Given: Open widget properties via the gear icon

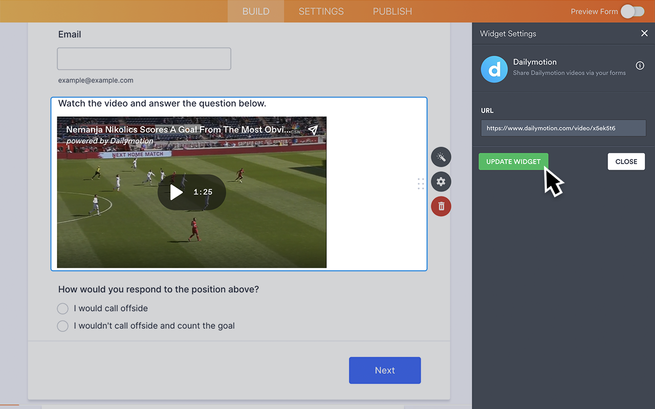Looking at the screenshot, I should [x=441, y=181].
